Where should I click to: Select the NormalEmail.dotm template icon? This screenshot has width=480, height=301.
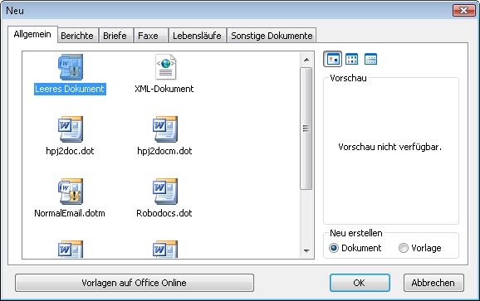click(x=71, y=192)
